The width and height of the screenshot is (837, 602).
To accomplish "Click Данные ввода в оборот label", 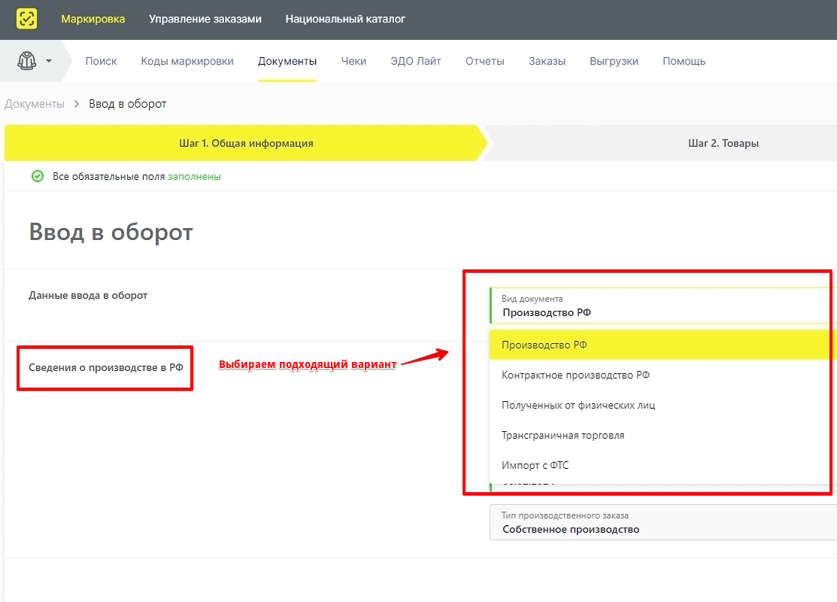I will [88, 296].
